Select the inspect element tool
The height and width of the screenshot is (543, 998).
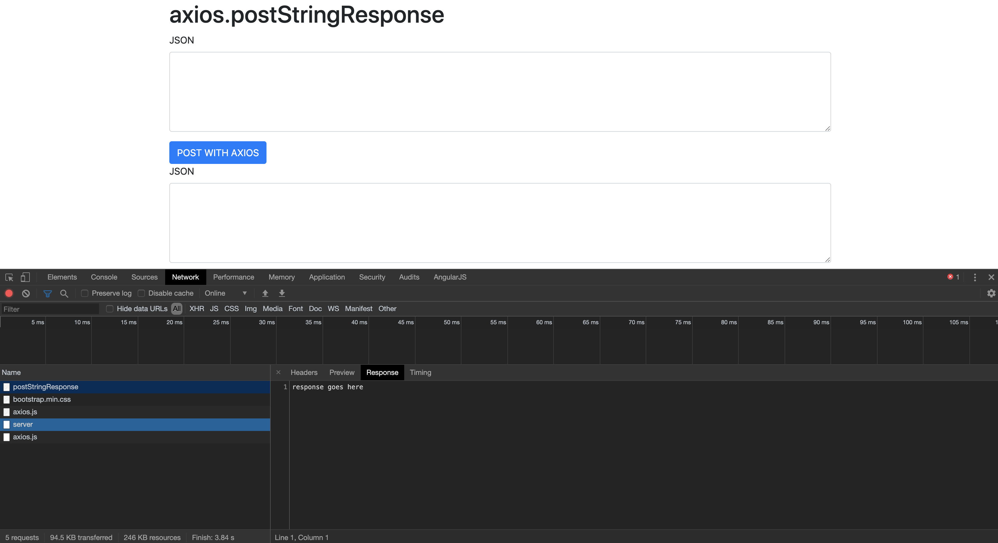click(x=9, y=277)
